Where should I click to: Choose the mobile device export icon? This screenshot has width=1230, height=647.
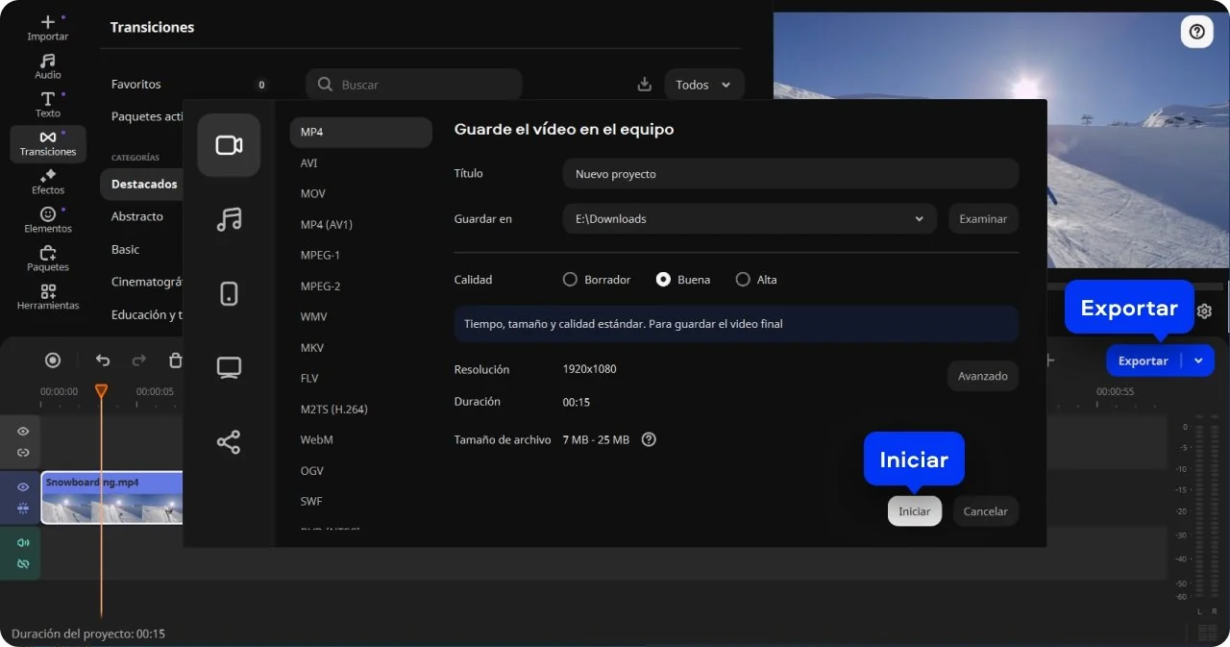229,293
